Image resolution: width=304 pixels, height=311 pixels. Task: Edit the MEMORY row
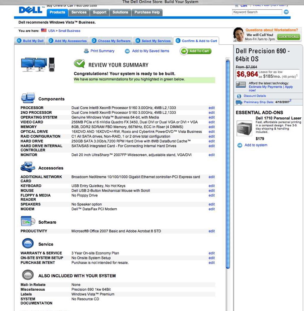[212, 127]
